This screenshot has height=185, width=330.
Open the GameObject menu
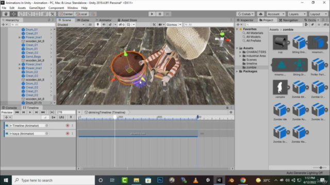[x=37, y=8]
